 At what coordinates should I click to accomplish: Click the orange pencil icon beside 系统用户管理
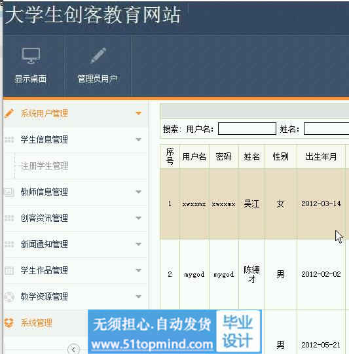tap(9, 113)
